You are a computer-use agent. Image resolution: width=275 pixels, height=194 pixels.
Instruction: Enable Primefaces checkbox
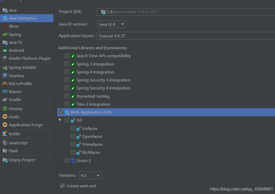[73, 144]
